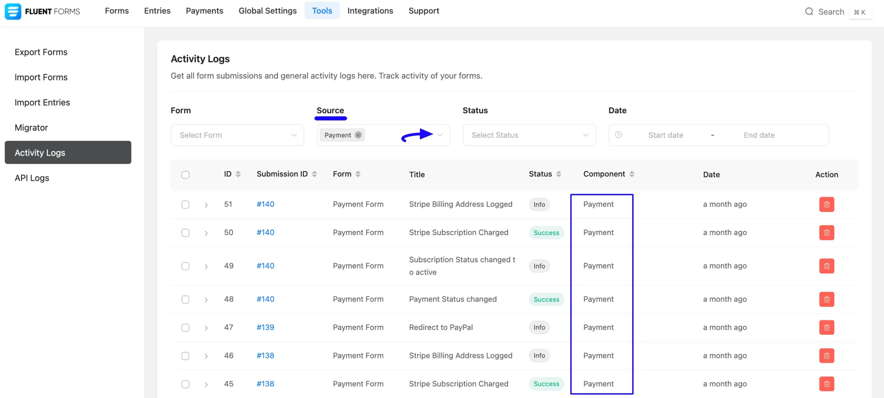The height and width of the screenshot is (398, 884).
Task: Click the Start date input field
Action: 666,135
